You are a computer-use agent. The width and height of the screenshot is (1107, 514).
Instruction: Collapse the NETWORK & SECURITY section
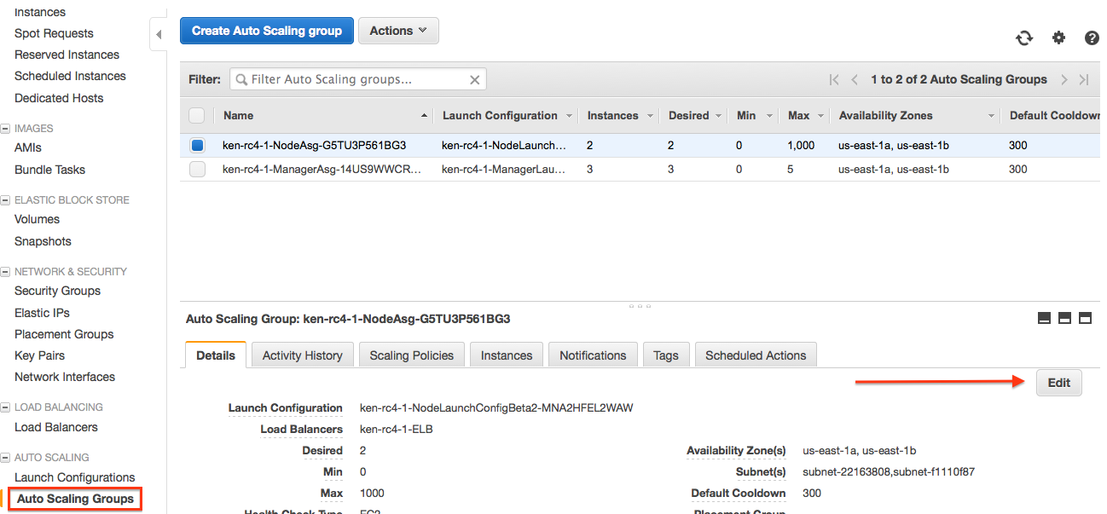click(8, 271)
